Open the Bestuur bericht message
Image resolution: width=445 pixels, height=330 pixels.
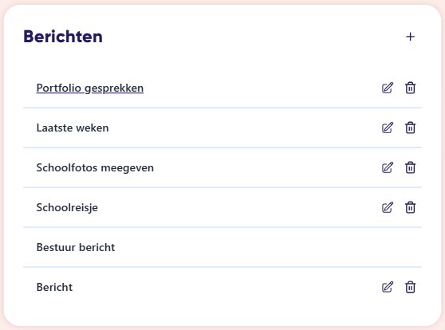coord(76,247)
